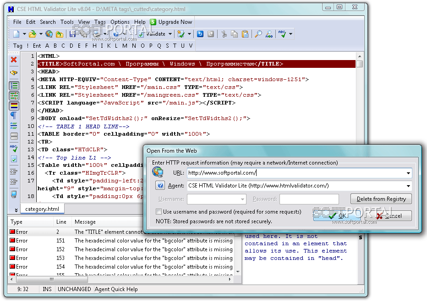
Task: Toggle the word wrap sidebar icon
Action: [x=14, y=126]
